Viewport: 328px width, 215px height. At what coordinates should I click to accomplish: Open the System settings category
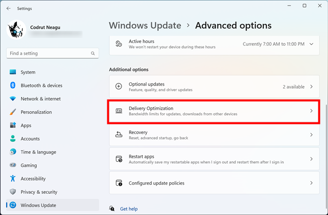tap(53, 72)
